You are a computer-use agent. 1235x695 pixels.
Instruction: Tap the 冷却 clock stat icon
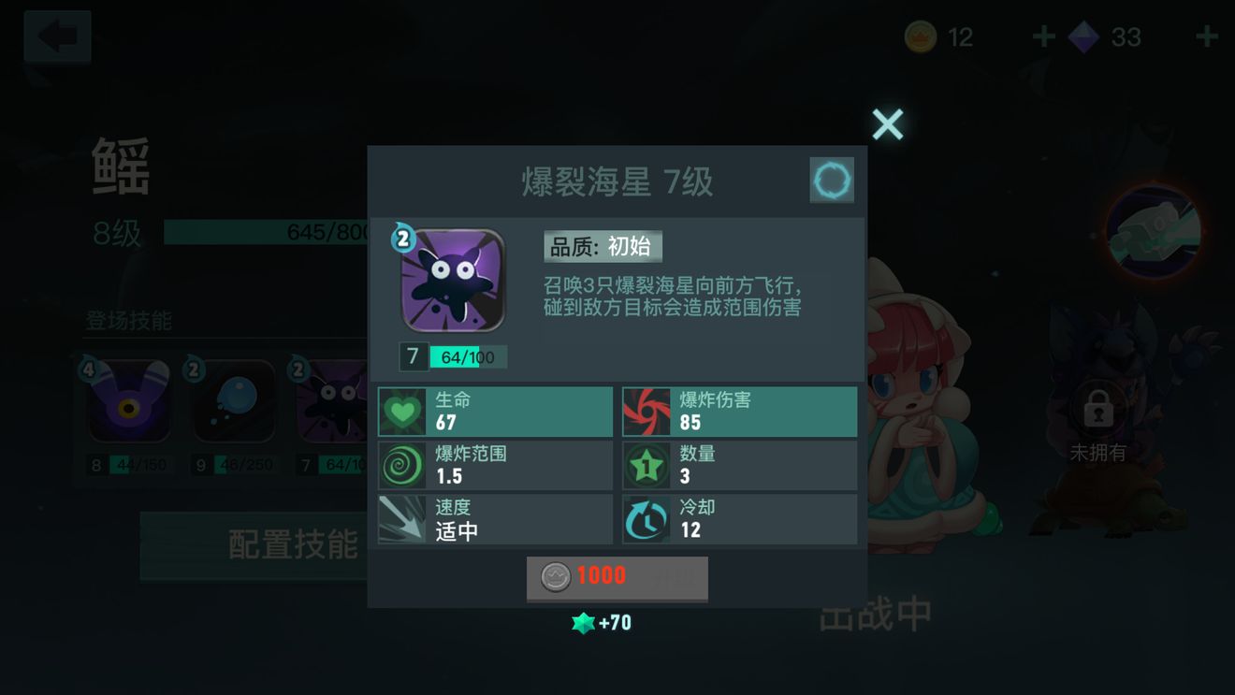coord(647,519)
